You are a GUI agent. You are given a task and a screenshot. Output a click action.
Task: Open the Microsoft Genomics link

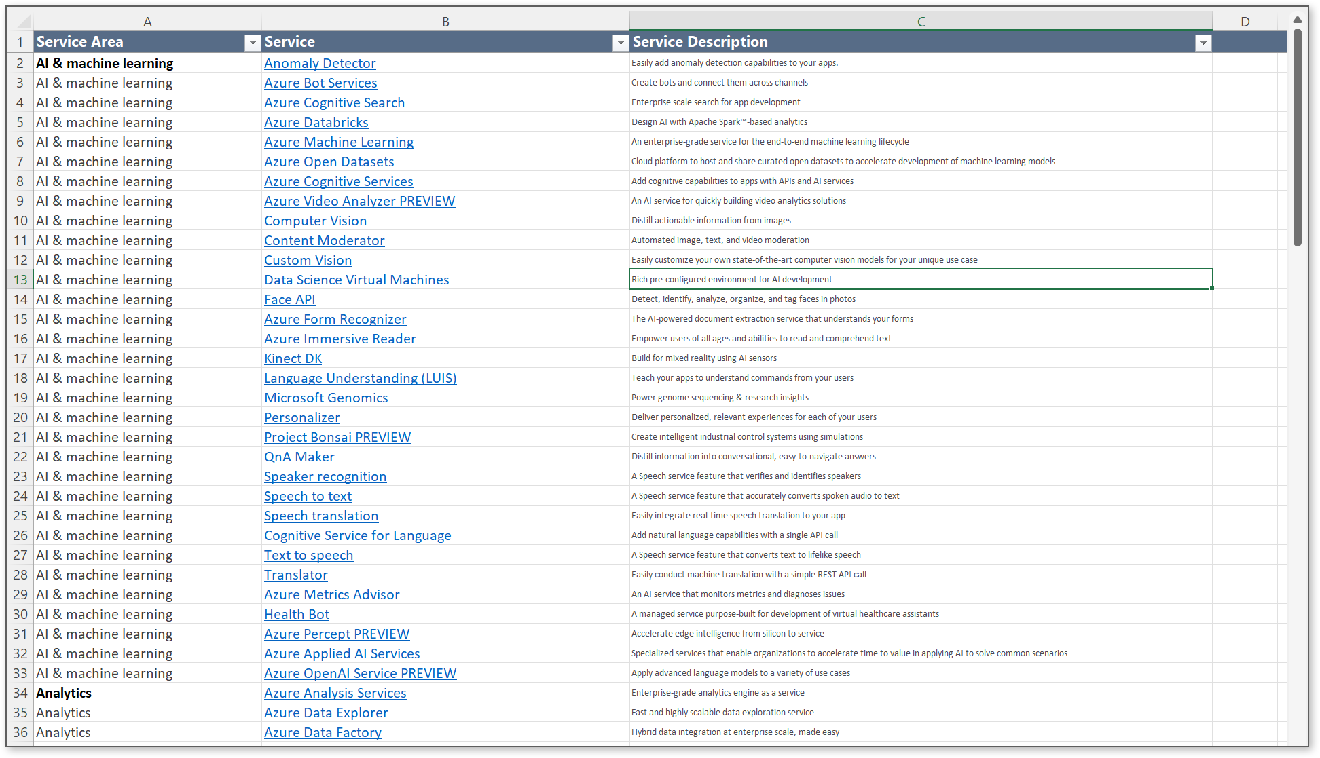pos(326,398)
